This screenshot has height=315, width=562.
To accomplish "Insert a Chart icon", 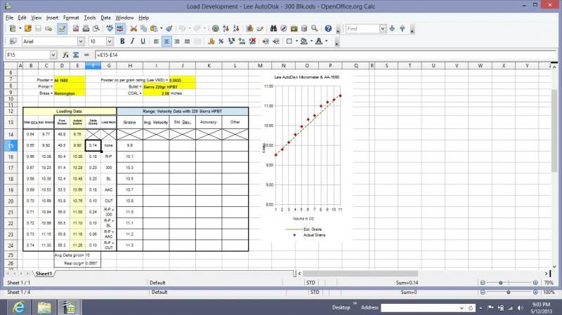I will click(x=249, y=28).
